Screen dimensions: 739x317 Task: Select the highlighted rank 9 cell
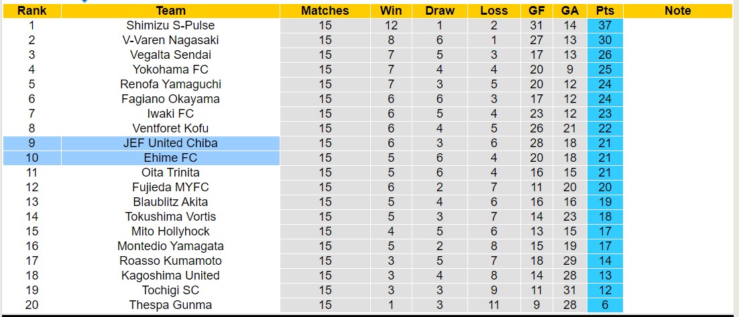coord(32,143)
